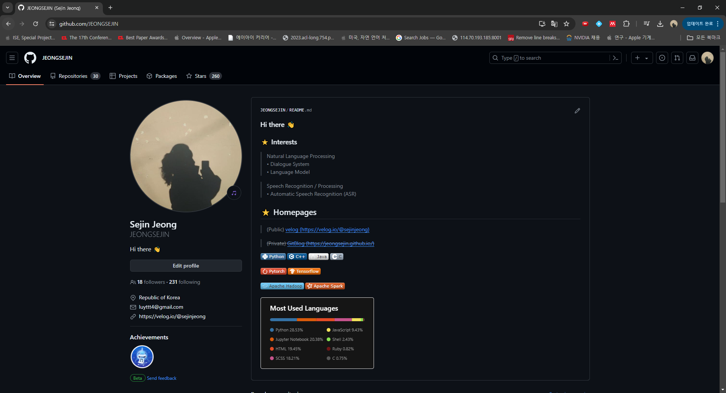Open the browser media control icon
Screen dimensions: 726x393
coord(647,24)
